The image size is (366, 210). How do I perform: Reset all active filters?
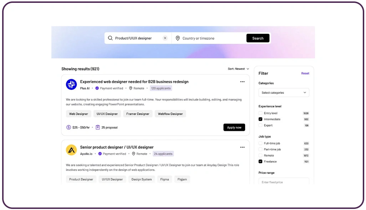[x=305, y=73]
